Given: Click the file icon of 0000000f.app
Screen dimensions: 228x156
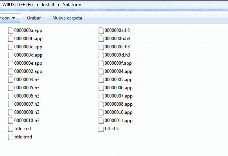Looking at the screenshot, I should (x=101, y=63).
